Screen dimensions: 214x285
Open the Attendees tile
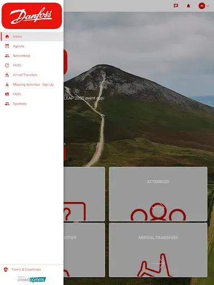coord(158,194)
